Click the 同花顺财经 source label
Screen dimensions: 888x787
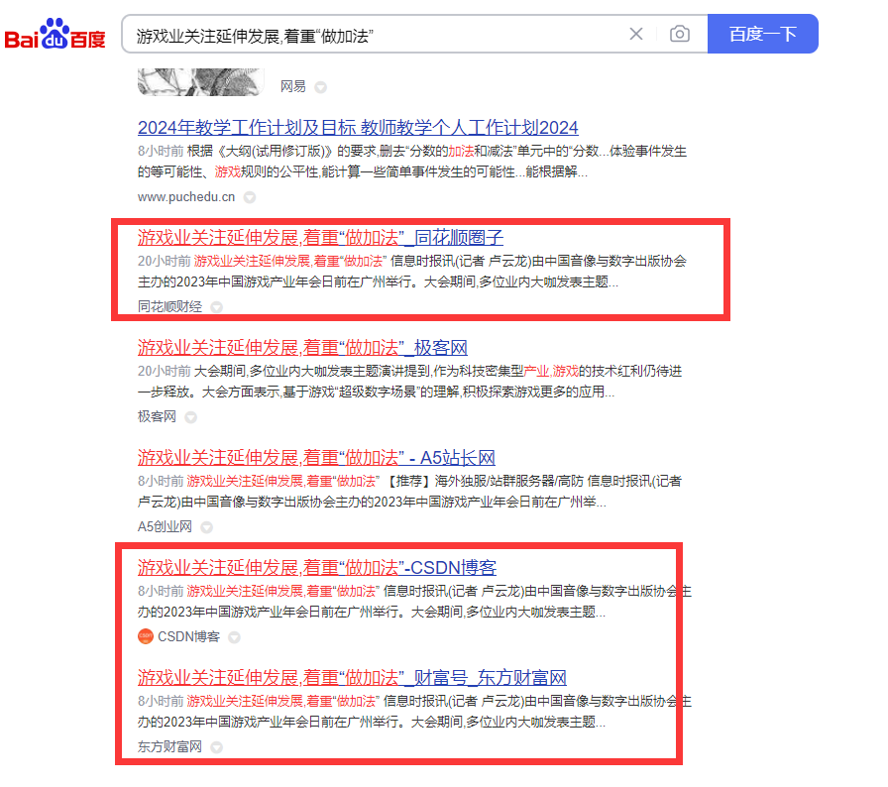169,307
